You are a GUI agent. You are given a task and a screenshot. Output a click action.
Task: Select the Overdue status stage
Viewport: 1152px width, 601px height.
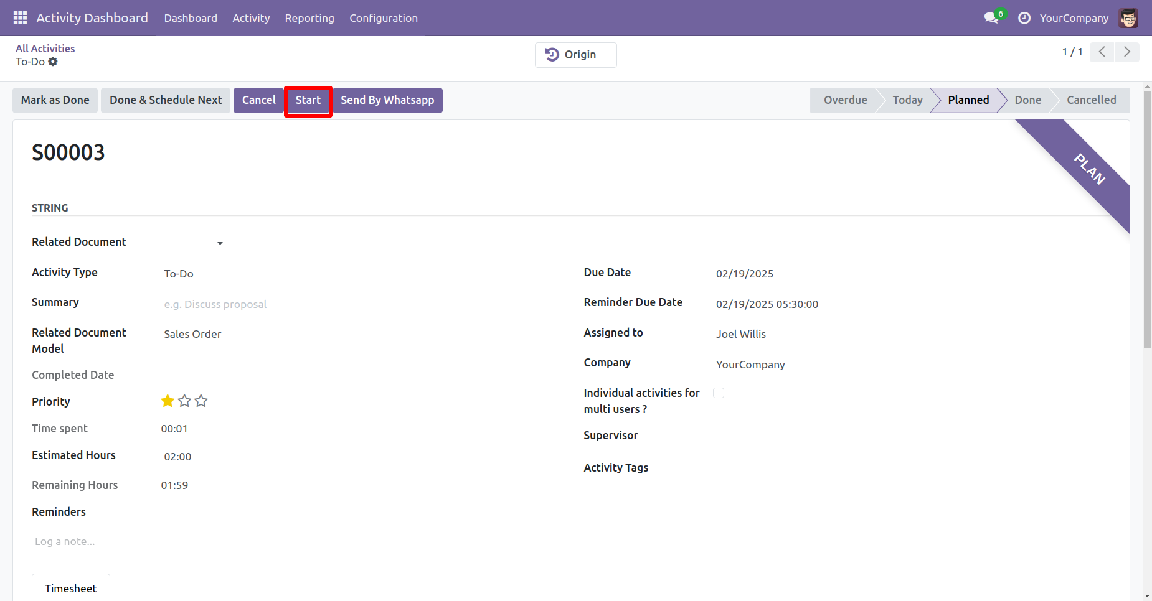click(845, 100)
